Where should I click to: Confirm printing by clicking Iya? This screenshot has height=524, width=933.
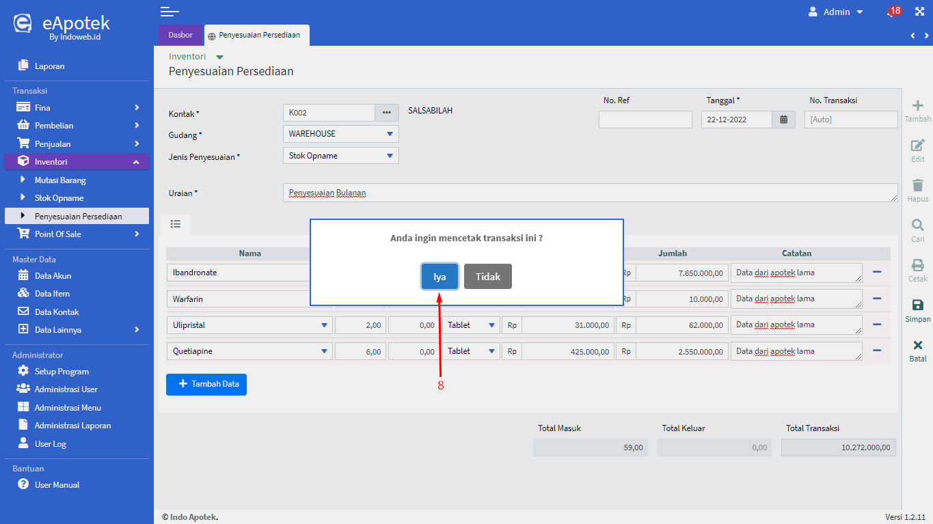tap(440, 277)
